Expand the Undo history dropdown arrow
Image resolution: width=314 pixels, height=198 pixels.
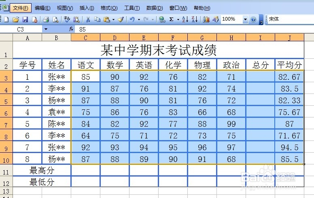pyautogui.click(x=139, y=19)
